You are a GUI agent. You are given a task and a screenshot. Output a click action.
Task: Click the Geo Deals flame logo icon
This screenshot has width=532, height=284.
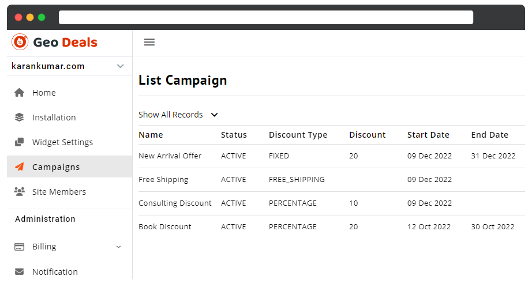(20, 42)
